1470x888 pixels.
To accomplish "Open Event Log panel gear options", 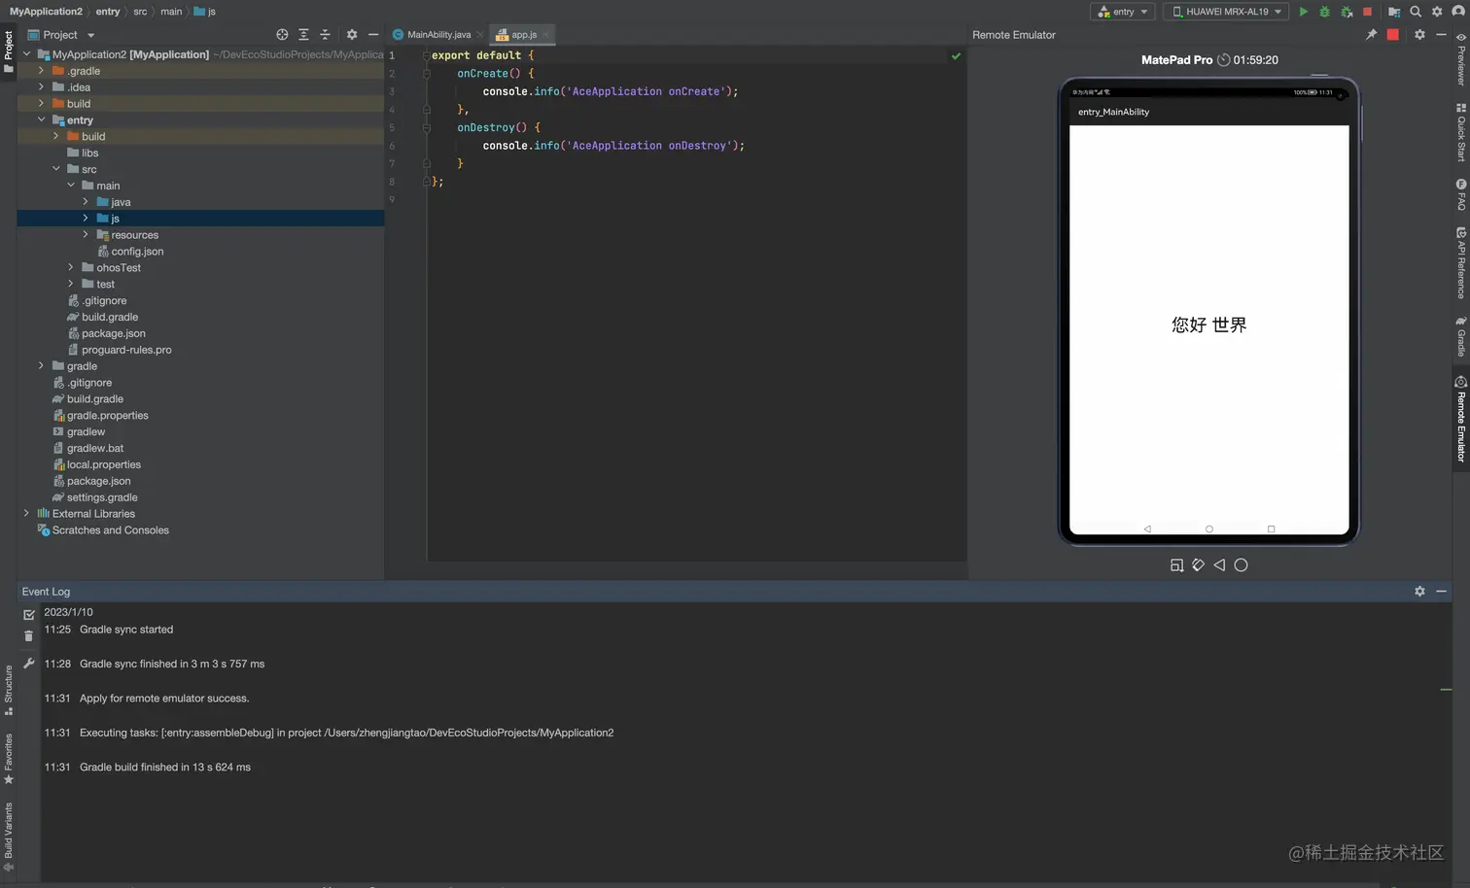I will point(1419,592).
